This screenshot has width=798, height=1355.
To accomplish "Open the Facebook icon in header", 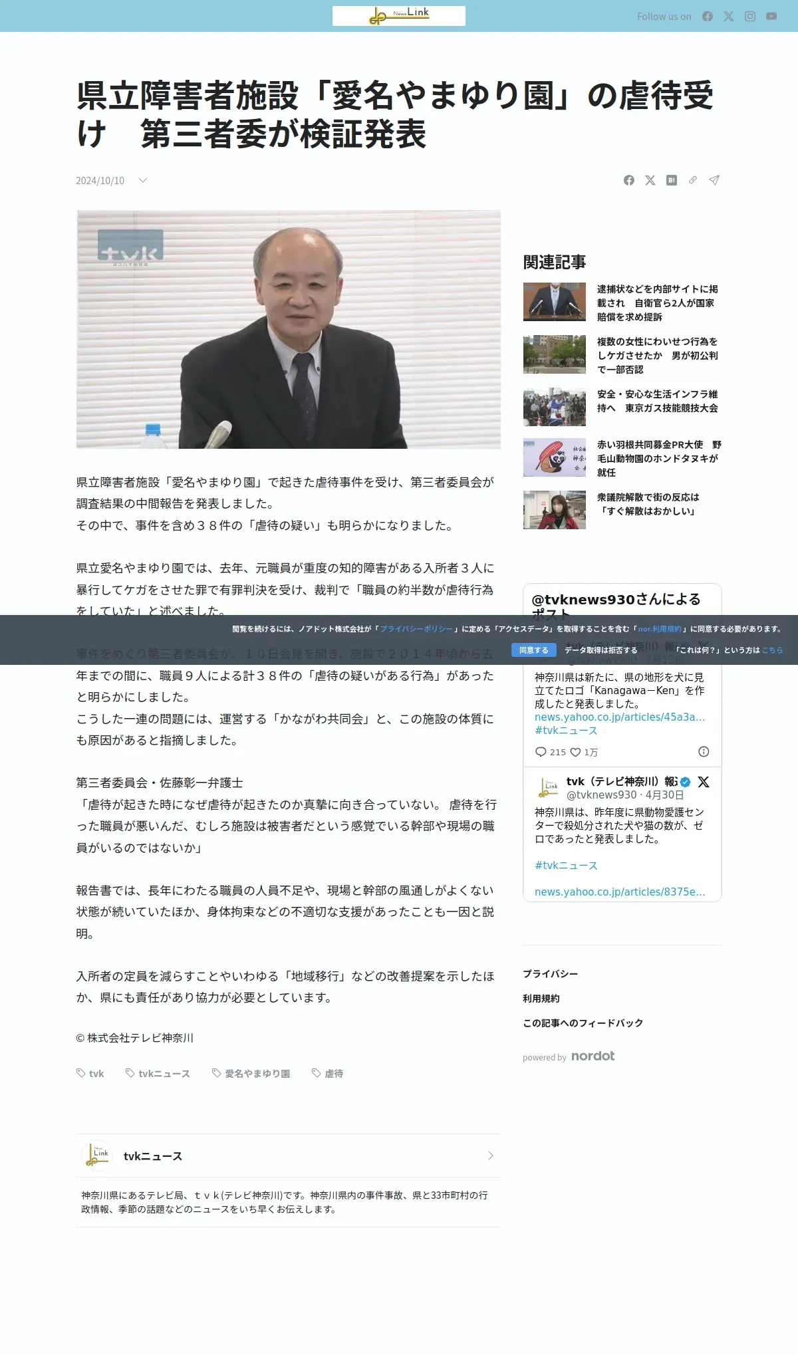I will [708, 17].
